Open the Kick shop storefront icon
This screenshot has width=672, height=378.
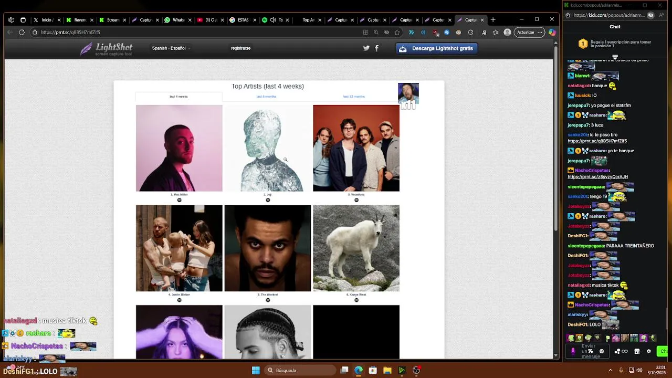click(x=637, y=351)
